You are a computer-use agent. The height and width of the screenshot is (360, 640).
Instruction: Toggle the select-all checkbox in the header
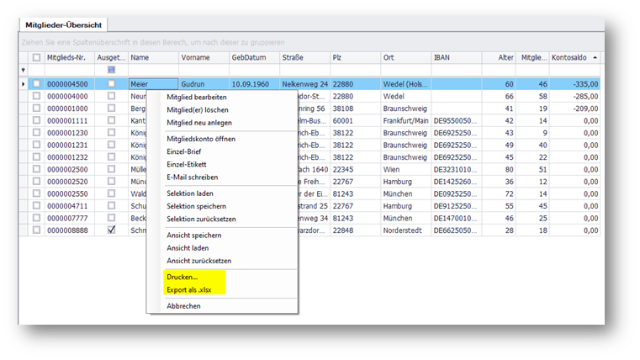(x=36, y=57)
